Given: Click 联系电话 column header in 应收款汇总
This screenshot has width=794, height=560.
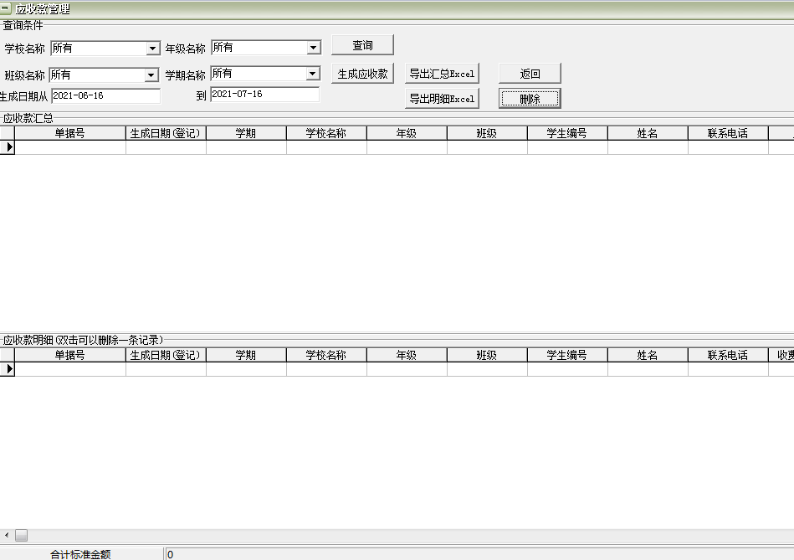Looking at the screenshot, I should (x=728, y=133).
